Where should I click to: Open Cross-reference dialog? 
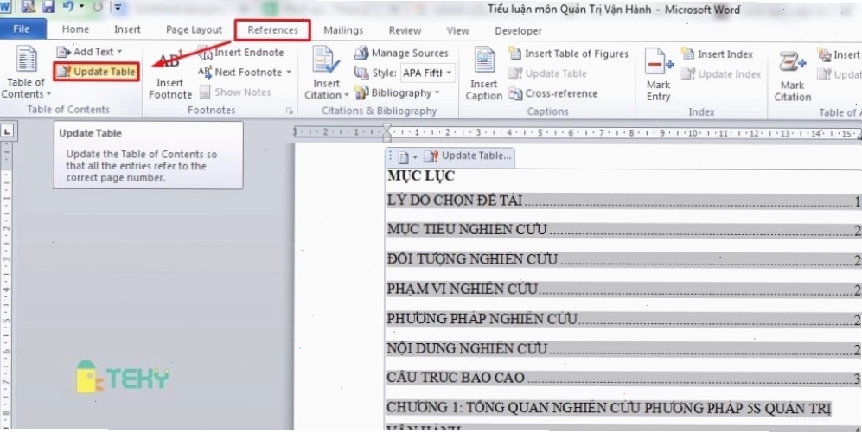(x=553, y=93)
